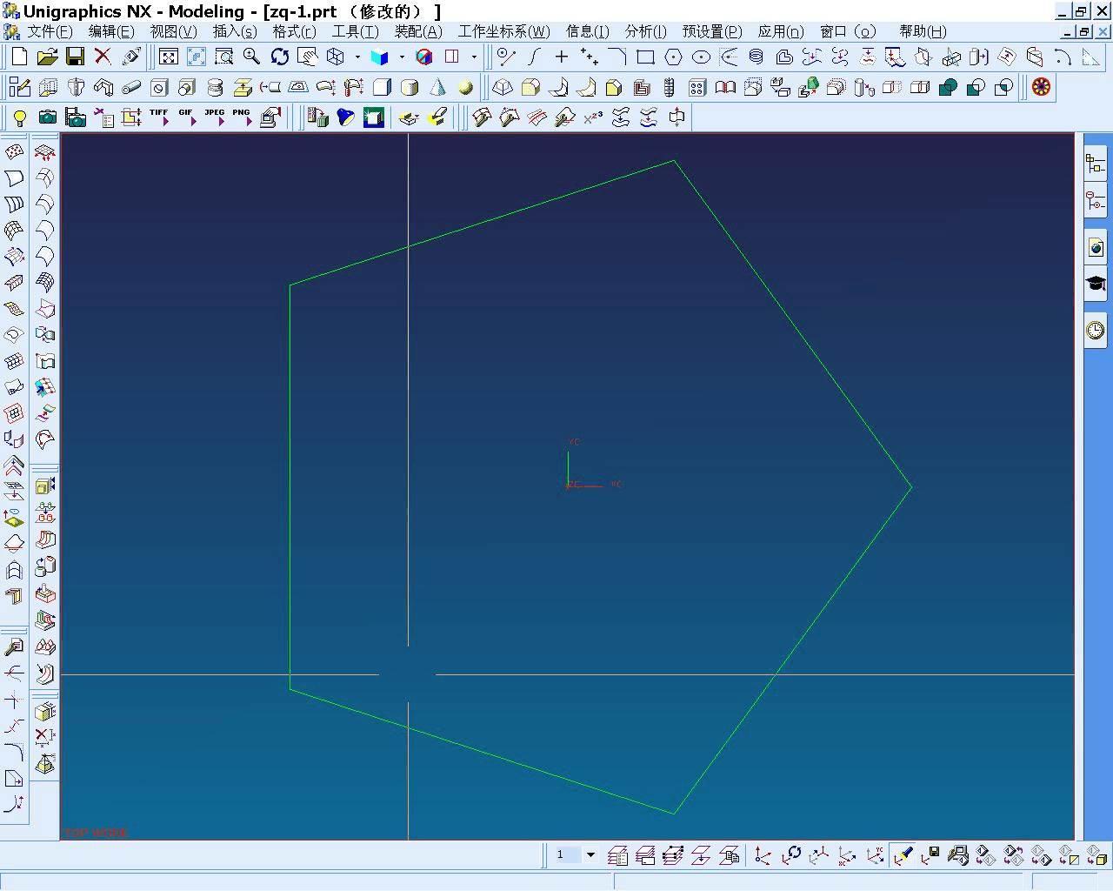Open the 格式(R) menu
Image resolution: width=1113 pixels, height=891 pixels.
(x=294, y=31)
